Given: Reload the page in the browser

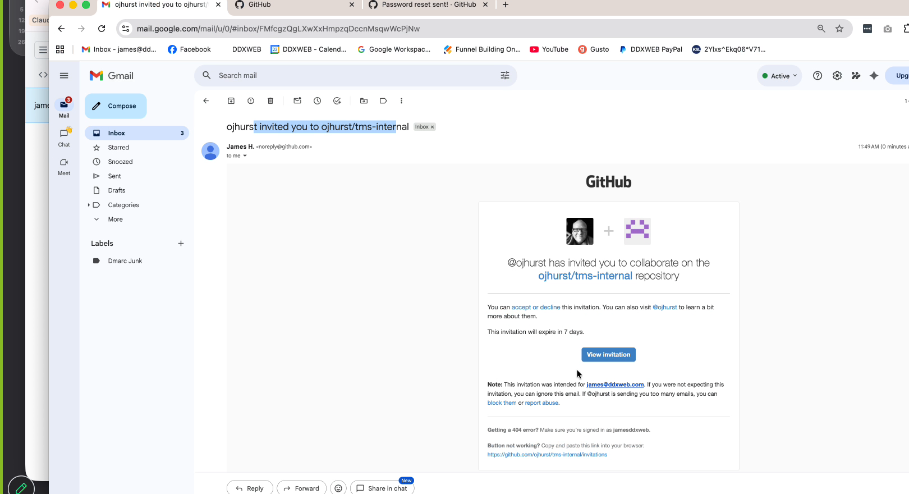Looking at the screenshot, I should point(102,29).
